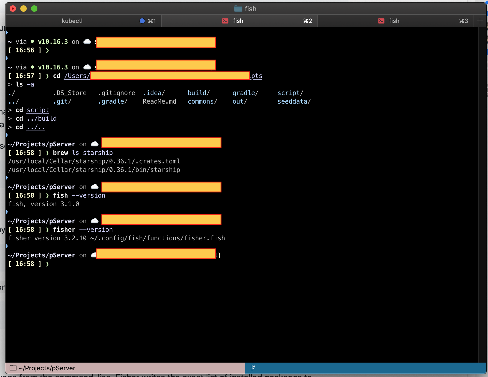This screenshot has height=377, width=488.
Task: Click the folder icon in the status bar
Action: (13, 368)
